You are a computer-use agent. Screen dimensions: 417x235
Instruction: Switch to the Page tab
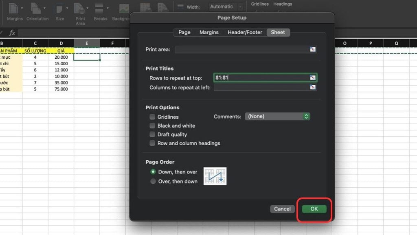tap(184, 32)
